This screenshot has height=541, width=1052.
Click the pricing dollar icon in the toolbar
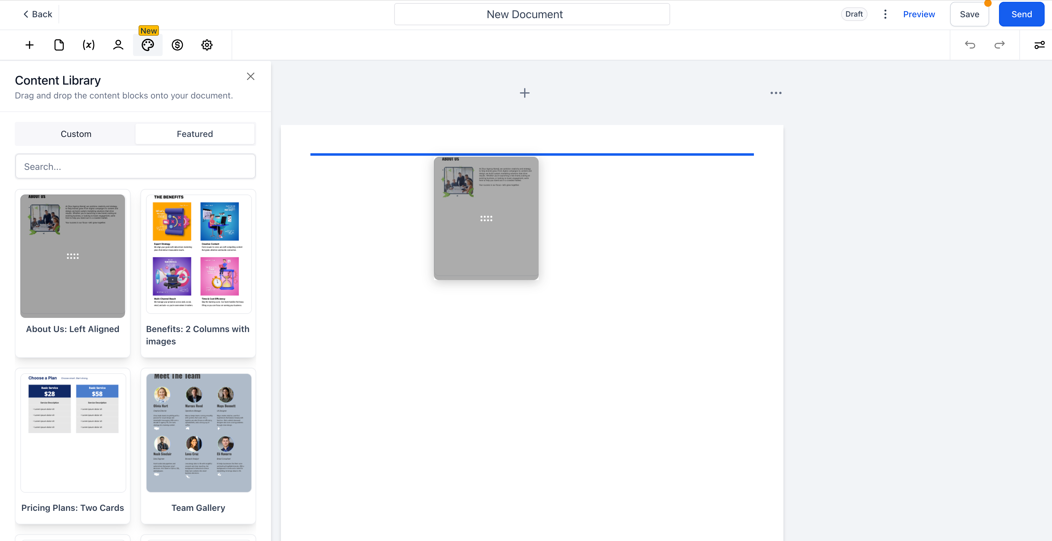click(177, 45)
